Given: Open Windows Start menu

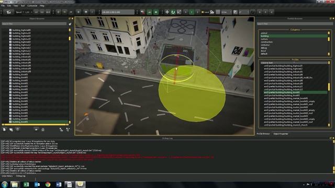Looking at the screenshot, I should 5,184.
